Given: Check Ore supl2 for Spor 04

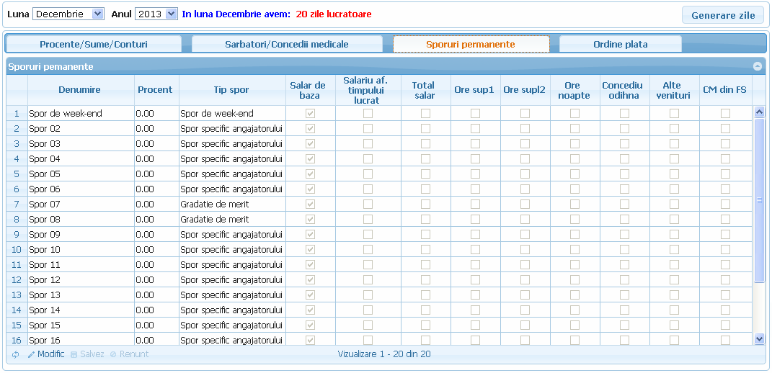Looking at the screenshot, I should 525,159.
